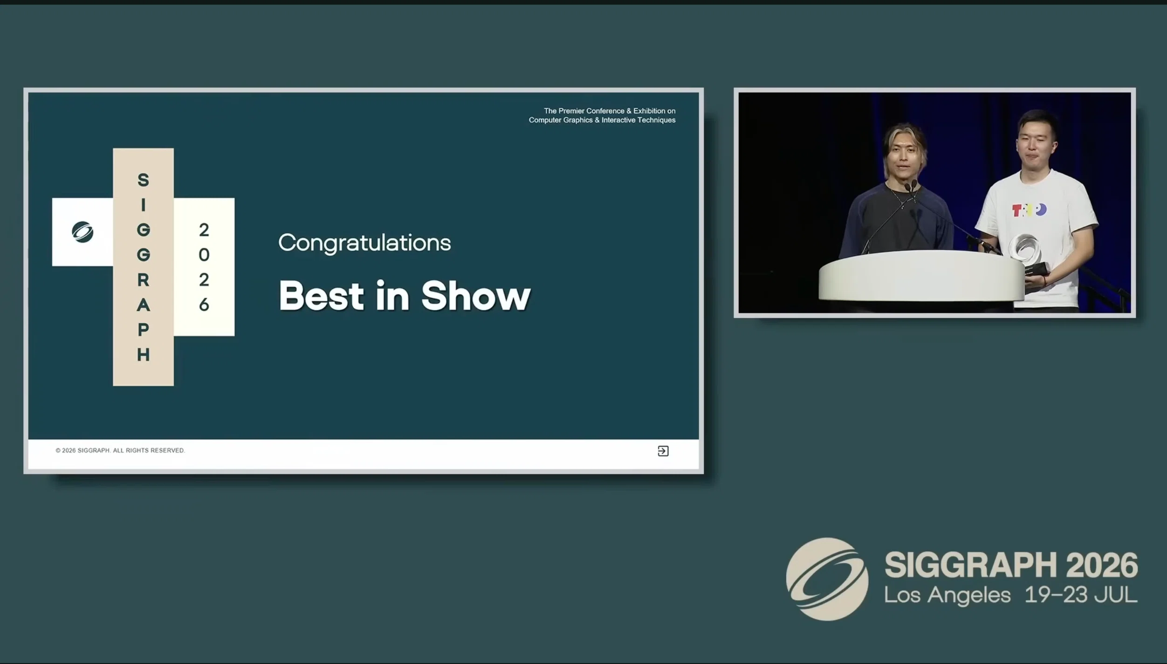Click the "Congratulations" text on the slide
The width and height of the screenshot is (1167, 664).
coord(364,243)
